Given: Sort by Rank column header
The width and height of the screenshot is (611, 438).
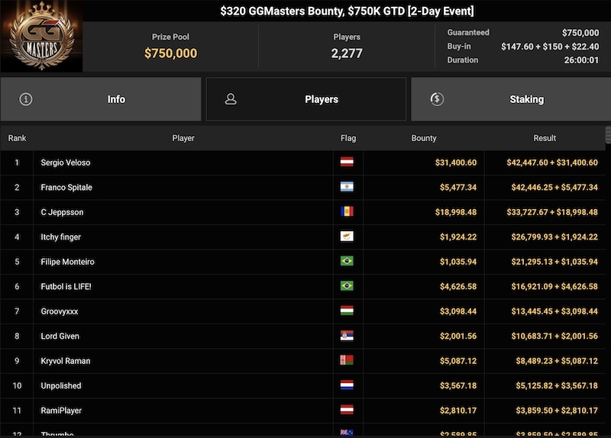Looking at the screenshot, I should tap(17, 138).
